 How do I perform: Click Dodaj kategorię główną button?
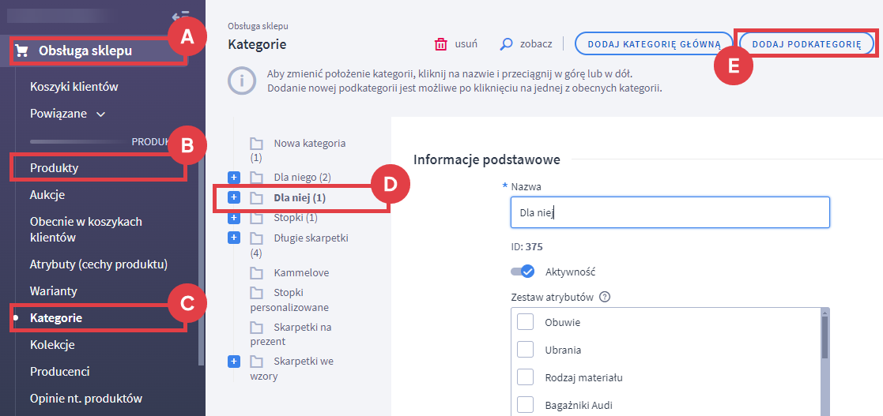click(x=652, y=44)
